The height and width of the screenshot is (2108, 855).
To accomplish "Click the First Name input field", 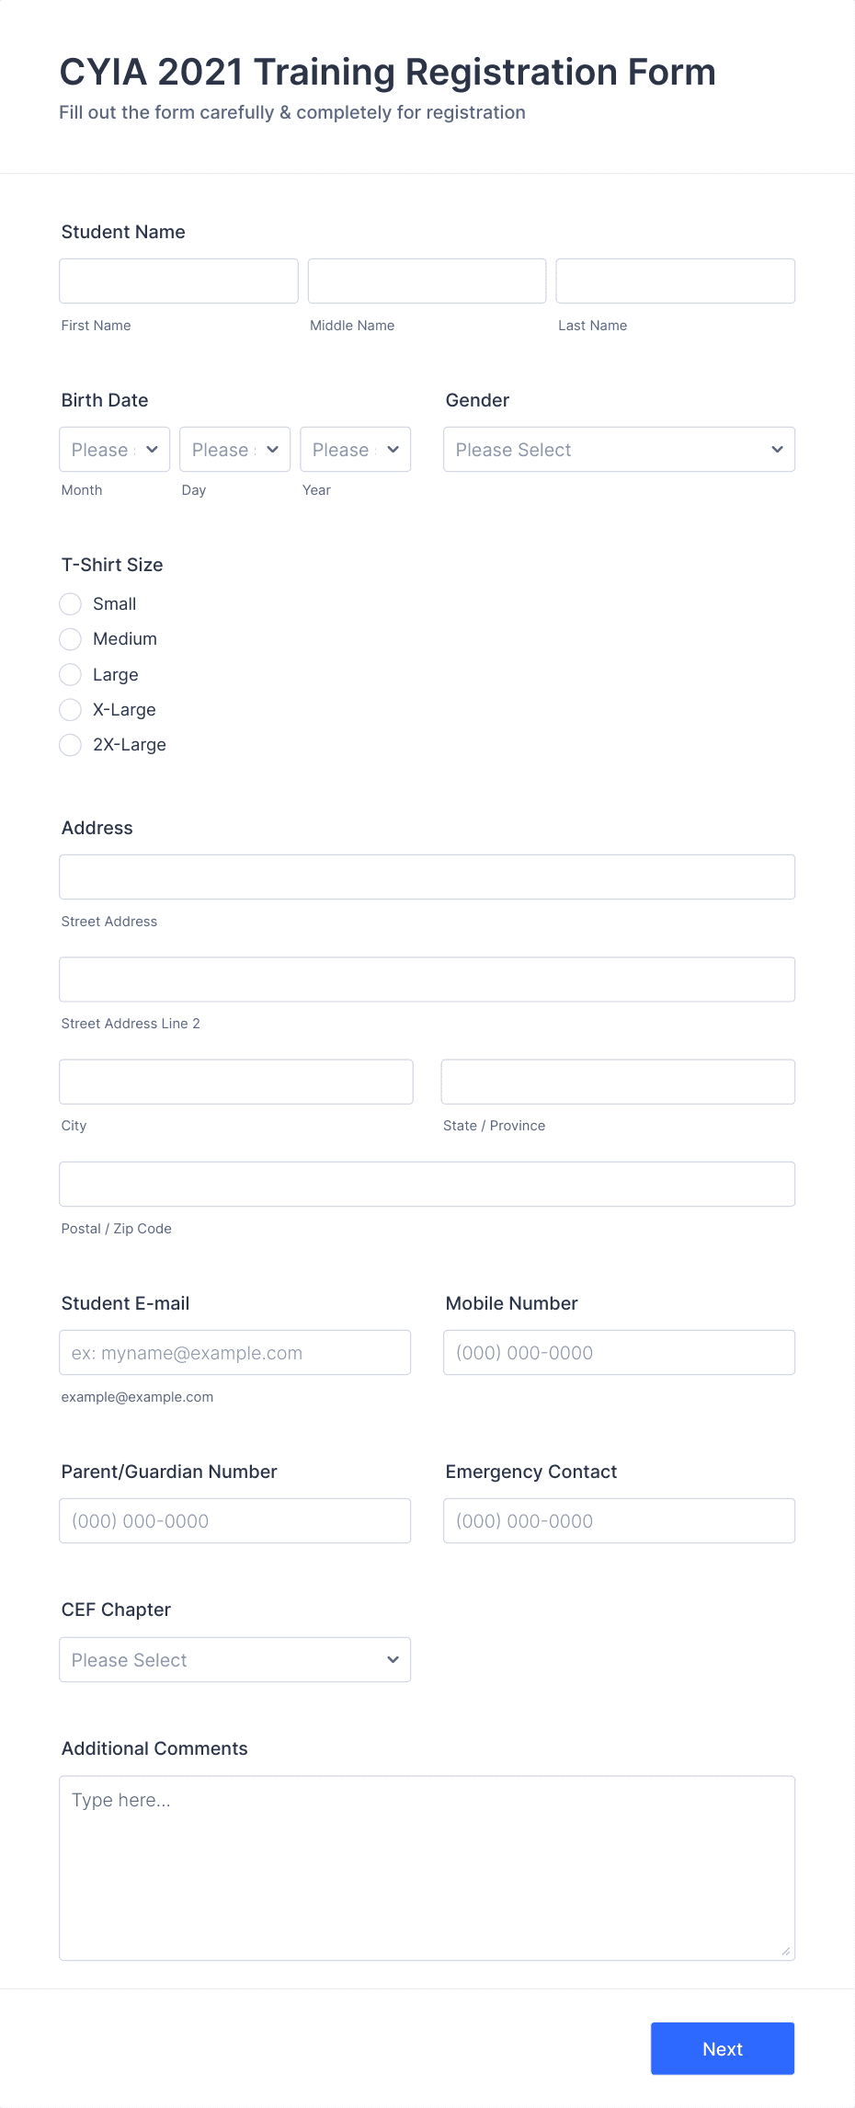I will tap(177, 281).
